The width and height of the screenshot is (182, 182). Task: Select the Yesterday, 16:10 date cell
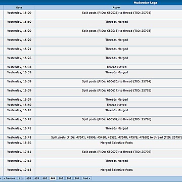pyautogui.click(x=19, y=22)
